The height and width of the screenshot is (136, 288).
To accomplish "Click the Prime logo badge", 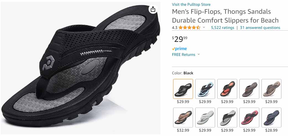I will coord(179,49).
